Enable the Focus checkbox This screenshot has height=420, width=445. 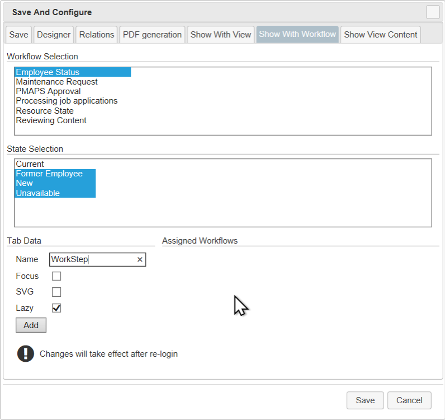click(x=56, y=276)
